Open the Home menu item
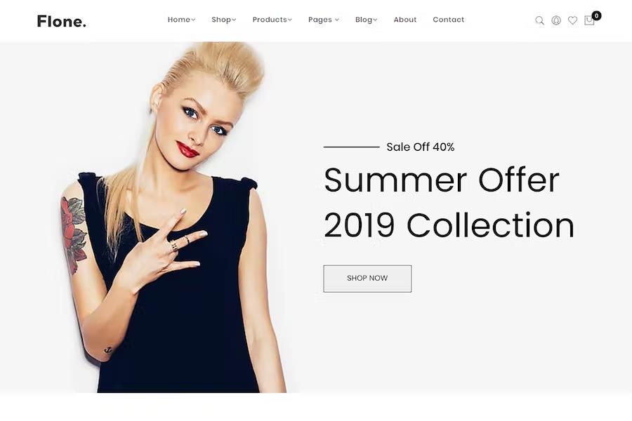The image size is (632, 421). click(x=179, y=20)
